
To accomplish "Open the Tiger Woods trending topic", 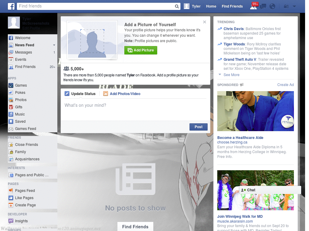I will click(x=234, y=44).
